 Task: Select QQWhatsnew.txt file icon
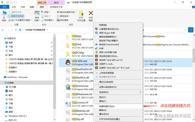[x=68, y=96]
